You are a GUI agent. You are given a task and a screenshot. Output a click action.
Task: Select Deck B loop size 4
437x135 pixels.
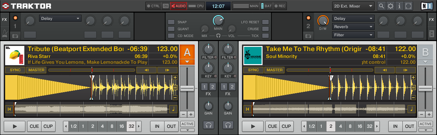[341, 126]
